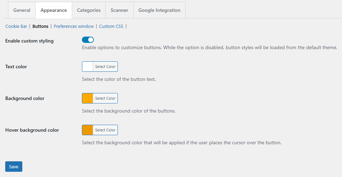Image resolution: width=342 pixels, height=177 pixels.
Task: Click the orange Background color swatch
Action: pos(88,98)
